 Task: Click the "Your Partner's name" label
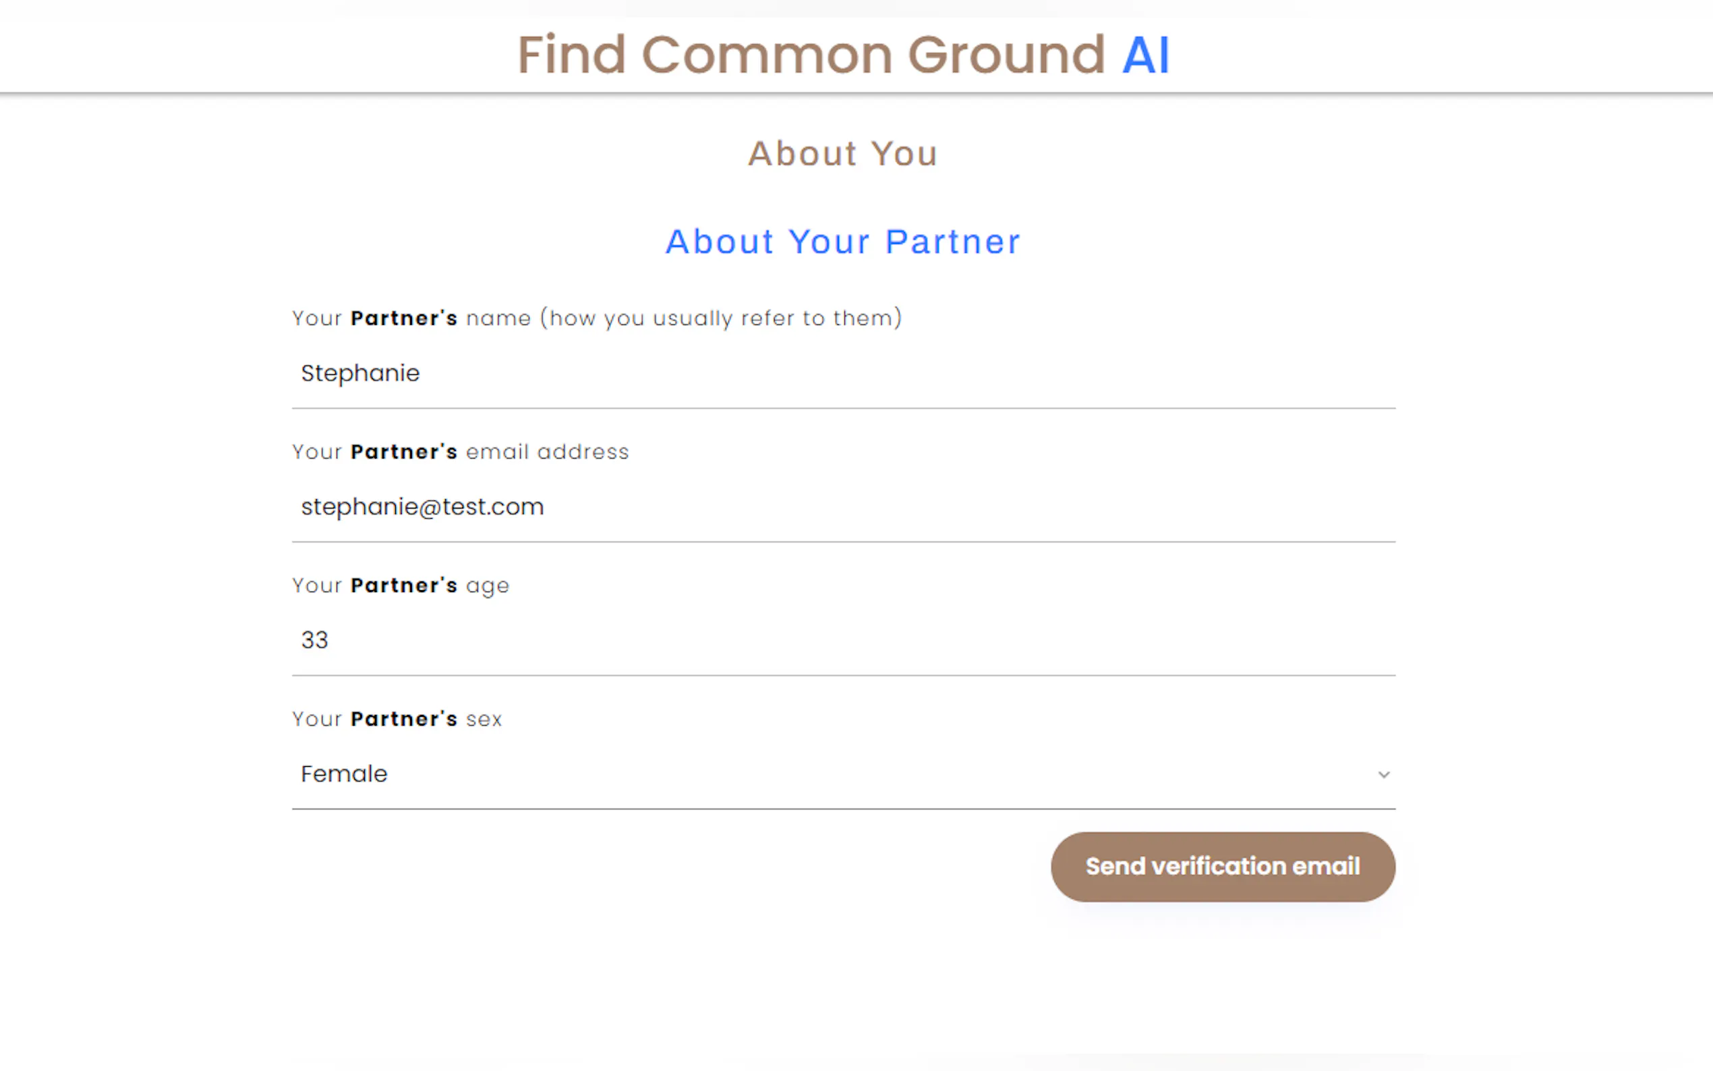(x=411, y=319)
